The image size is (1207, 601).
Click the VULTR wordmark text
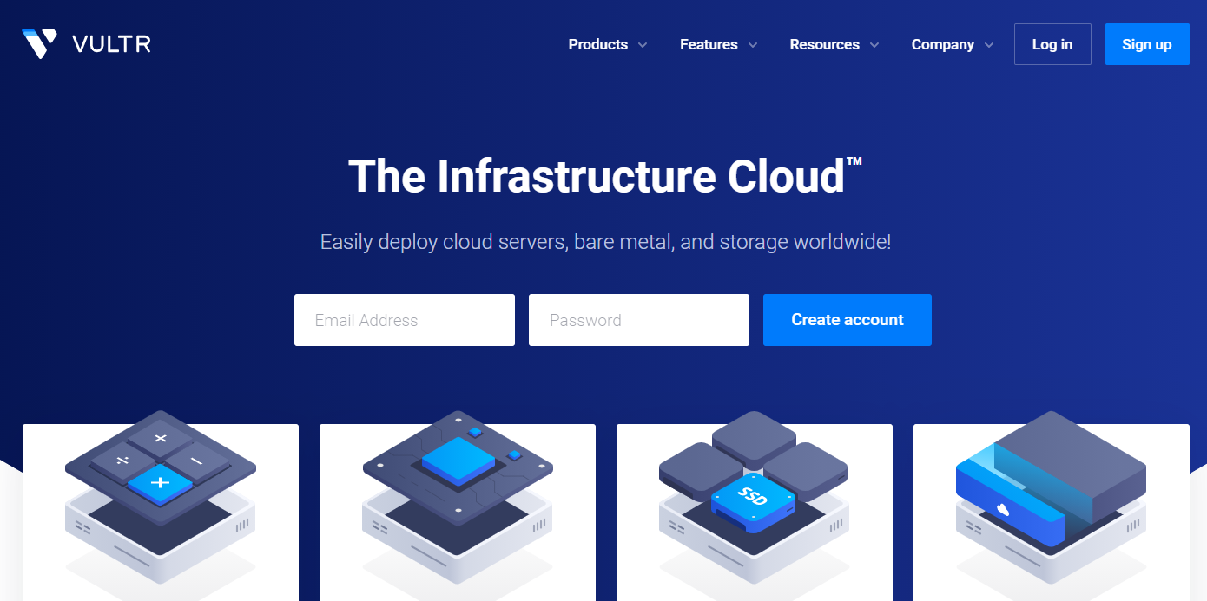point(112,44)
